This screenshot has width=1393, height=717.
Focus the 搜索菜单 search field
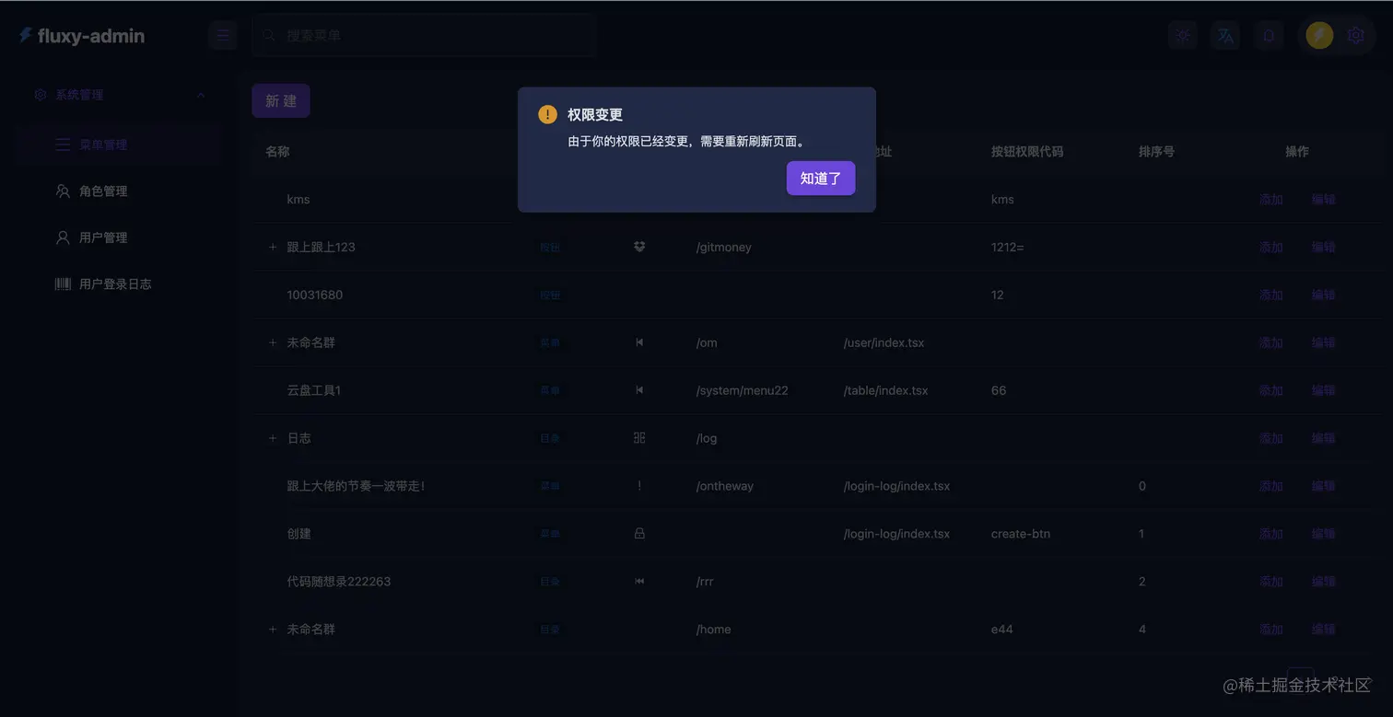pyautogui.click(x=424, y=36)
